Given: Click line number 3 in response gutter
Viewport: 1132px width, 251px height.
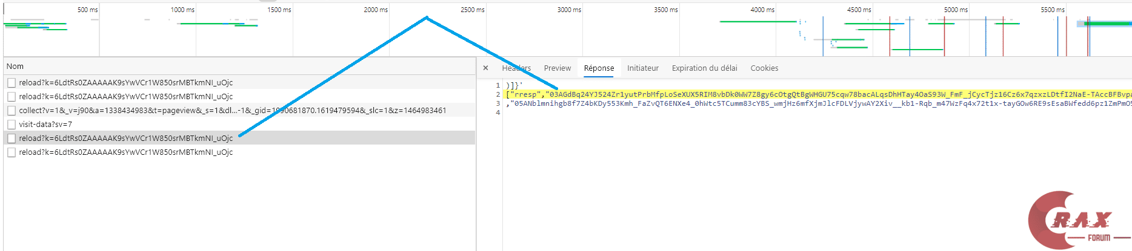Looking at the screenshot, I should (x=498, y=103).
